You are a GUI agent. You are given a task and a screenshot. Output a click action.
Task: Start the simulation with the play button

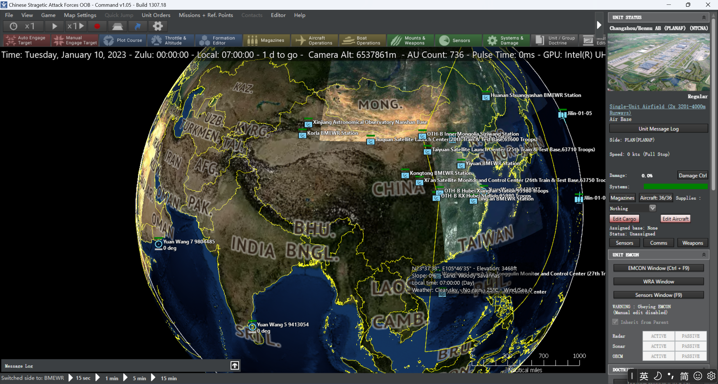[x=55, y=26]
